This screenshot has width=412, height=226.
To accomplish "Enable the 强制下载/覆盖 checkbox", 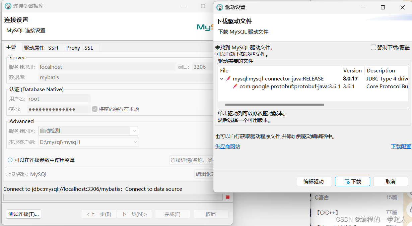I will pos(373,48).
